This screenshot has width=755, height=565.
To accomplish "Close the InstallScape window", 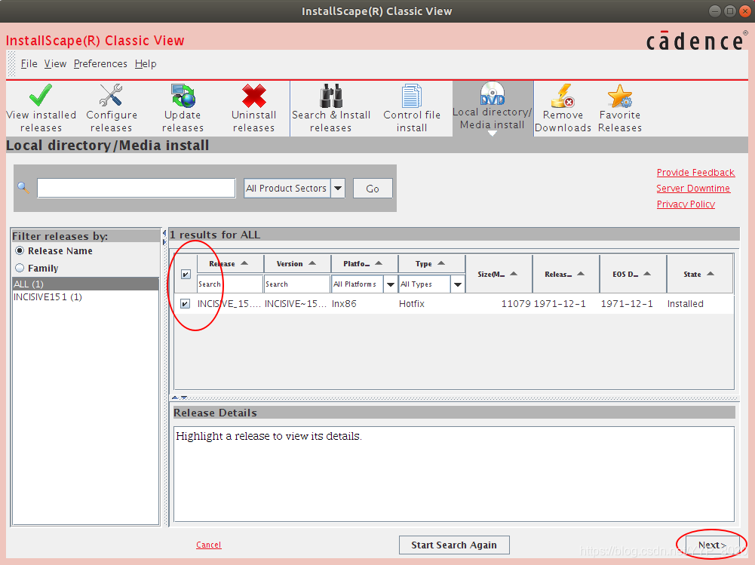I will [745, 11].
